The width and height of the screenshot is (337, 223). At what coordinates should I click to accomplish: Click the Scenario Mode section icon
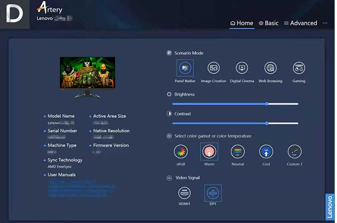point(169,53)
